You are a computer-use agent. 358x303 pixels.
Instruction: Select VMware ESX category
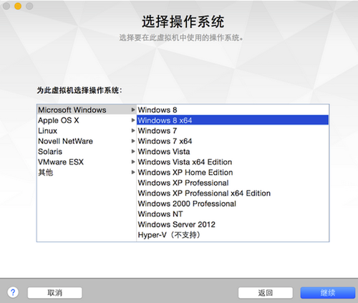point(87,162)
